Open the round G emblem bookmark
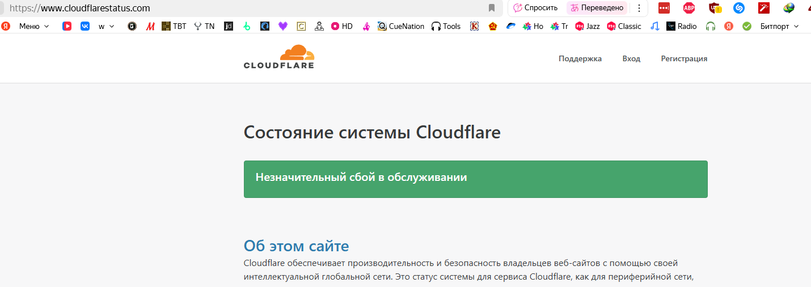Image resolution: width=811 pixels, height=287 pixels. tap(132, 26)
